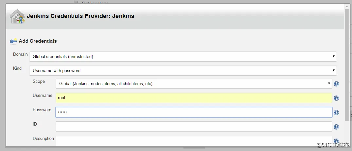352x151 pixels.
Task: Click the Password input field
Action: tap(194, 112)
